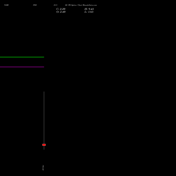This screenshot has height=176, width=176.
Task: Click the open value O: 2.40
Action: click(61, 12)
